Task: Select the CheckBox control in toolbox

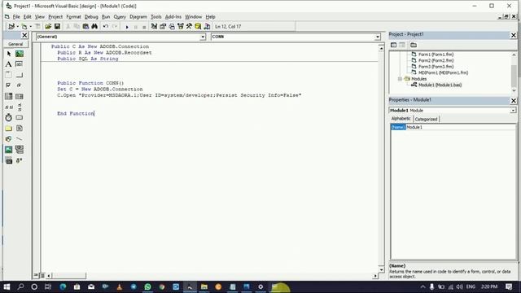Action: pyautogui.click(x=9, y=85)
